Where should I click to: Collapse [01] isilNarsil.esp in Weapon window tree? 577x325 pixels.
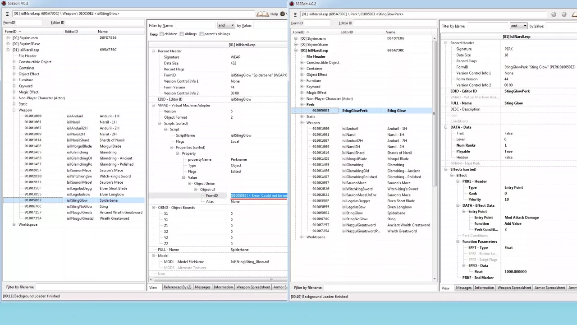click(8, 50)
